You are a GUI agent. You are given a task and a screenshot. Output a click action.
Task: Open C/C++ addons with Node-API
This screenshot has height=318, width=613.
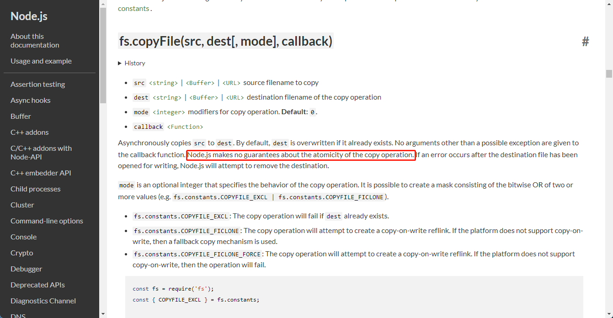click(41, 153)
